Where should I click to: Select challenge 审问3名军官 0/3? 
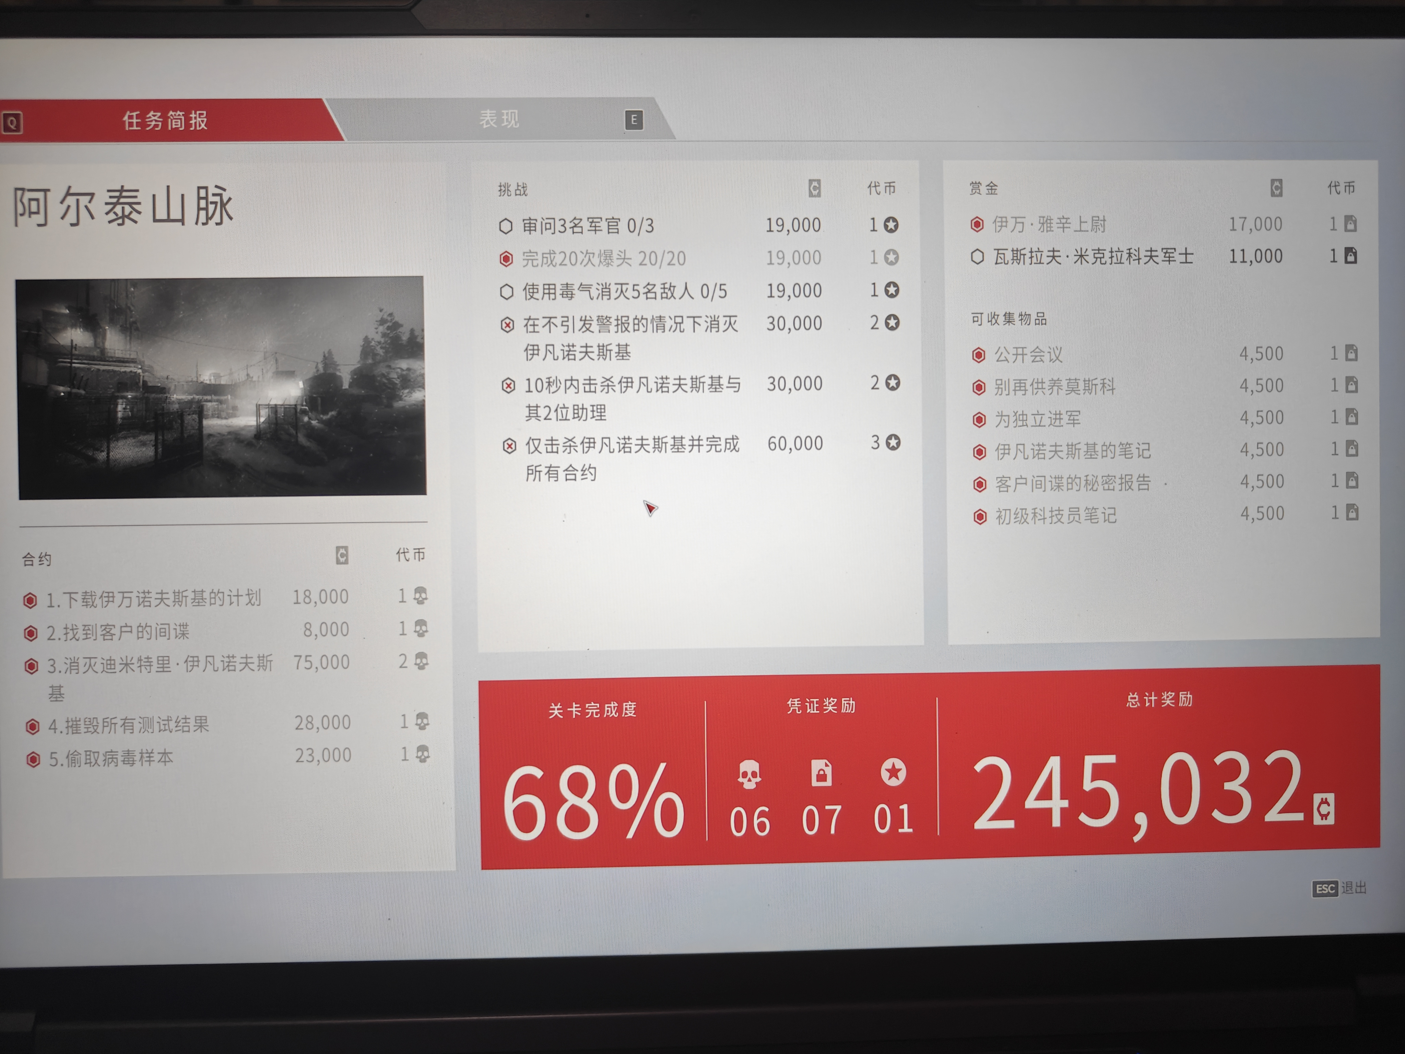pos(699,225)
